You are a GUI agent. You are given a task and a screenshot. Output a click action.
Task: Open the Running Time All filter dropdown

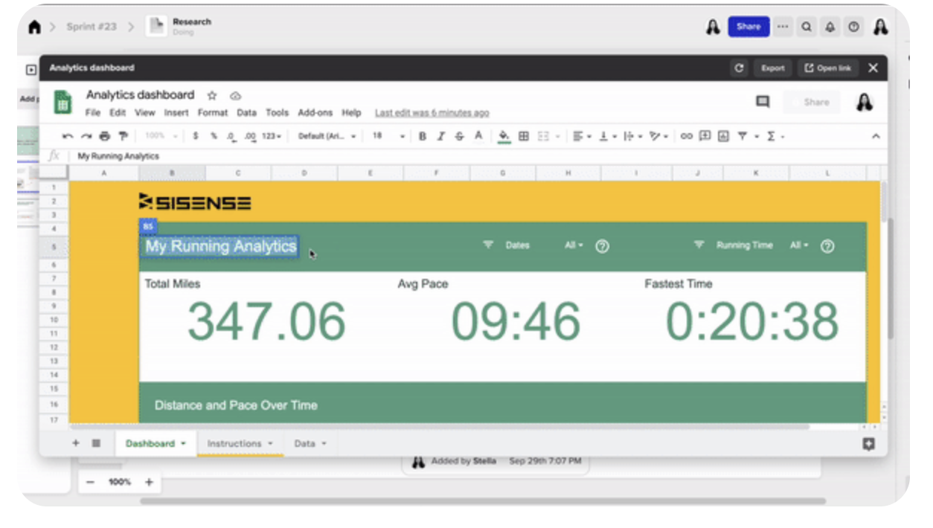point(800,245)
